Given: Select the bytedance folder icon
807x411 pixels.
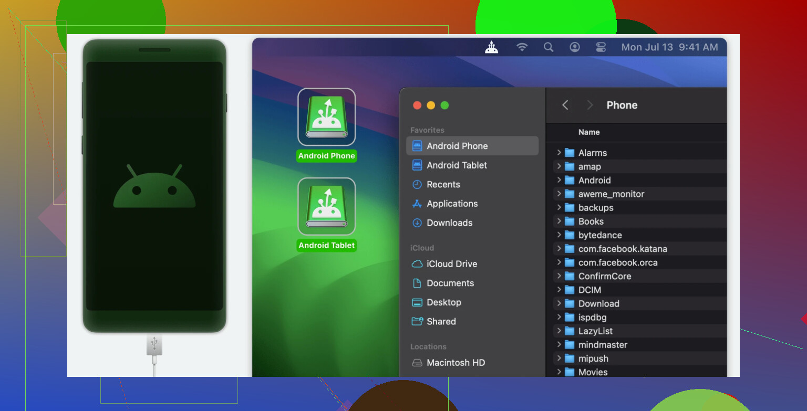Looking at the screenshot, I should tap(570, 235).
